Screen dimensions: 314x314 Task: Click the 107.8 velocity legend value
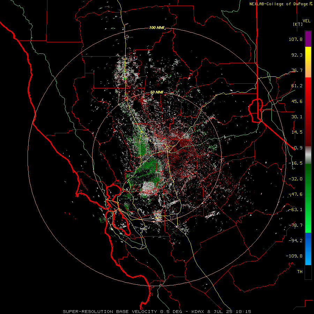(x=296, y=39)
